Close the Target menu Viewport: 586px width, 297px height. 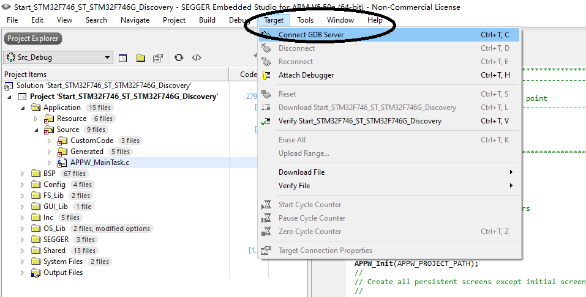click(x=274, y=20)
